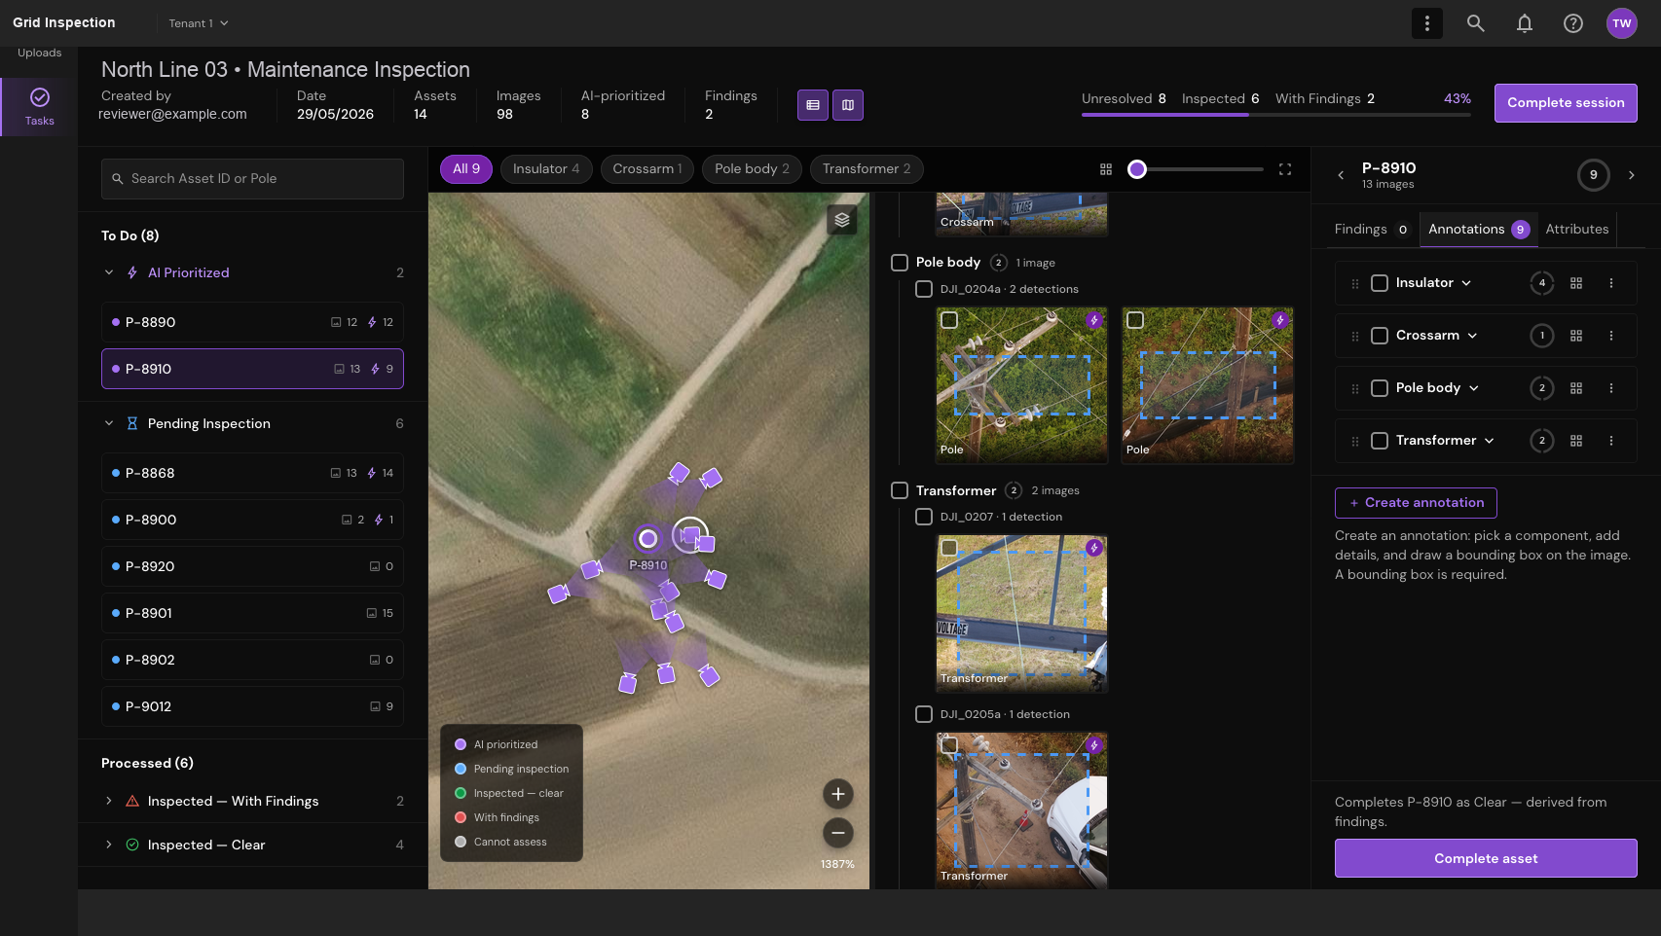Screen dimensions: 1661x936
Task: Click Complete session button
Action: 1565,103
